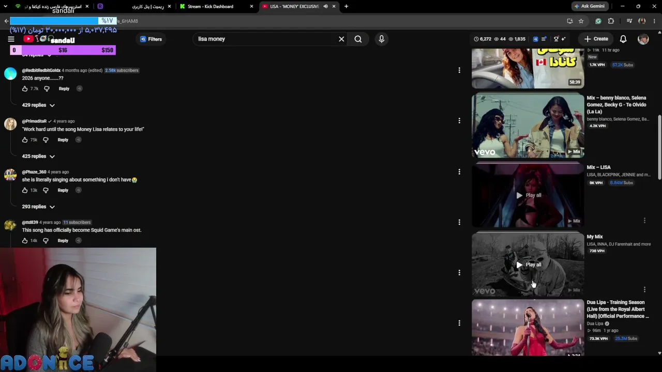Screen dimensions: 662x372
Task: Open browser media controls
Action: [629, 21]
